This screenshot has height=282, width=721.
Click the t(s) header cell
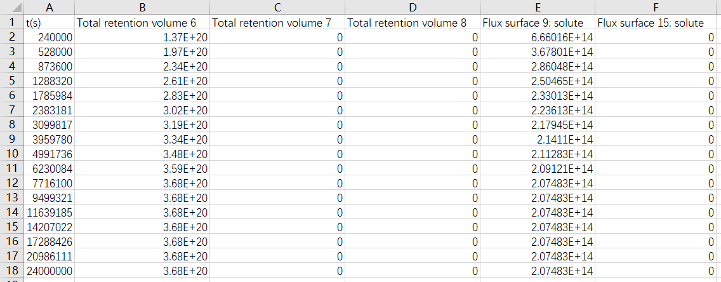pyautogui.click(x=50, y=23)
